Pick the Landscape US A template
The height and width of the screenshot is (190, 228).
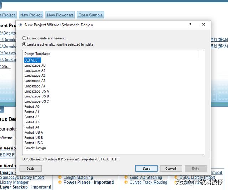37,91
